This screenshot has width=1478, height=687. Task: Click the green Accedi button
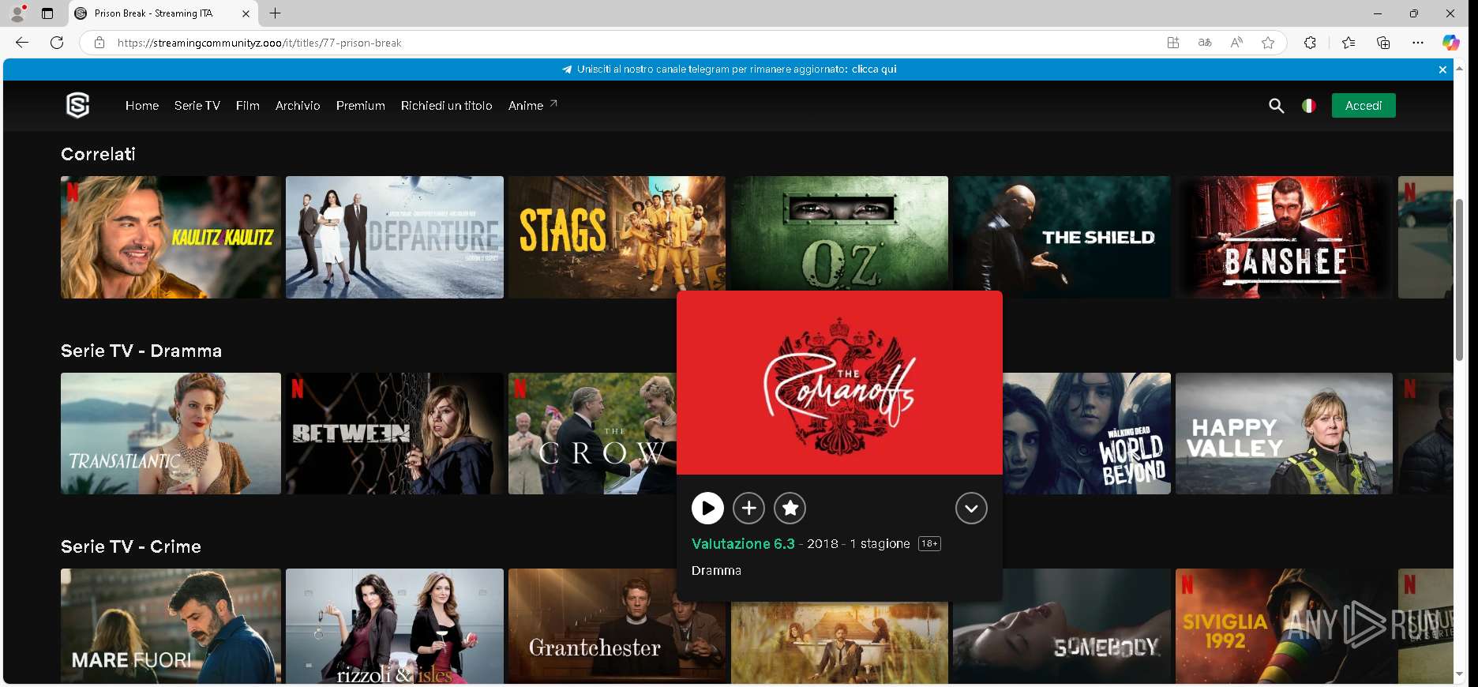pos(1364,106)
